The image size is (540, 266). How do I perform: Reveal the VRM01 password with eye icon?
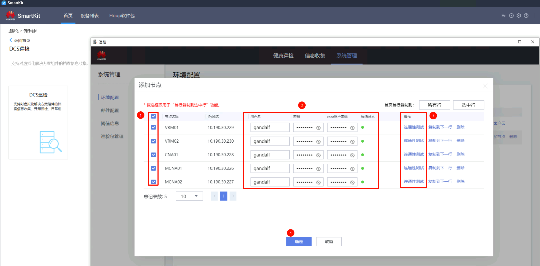pyautogui.click(x=318, y=128)
